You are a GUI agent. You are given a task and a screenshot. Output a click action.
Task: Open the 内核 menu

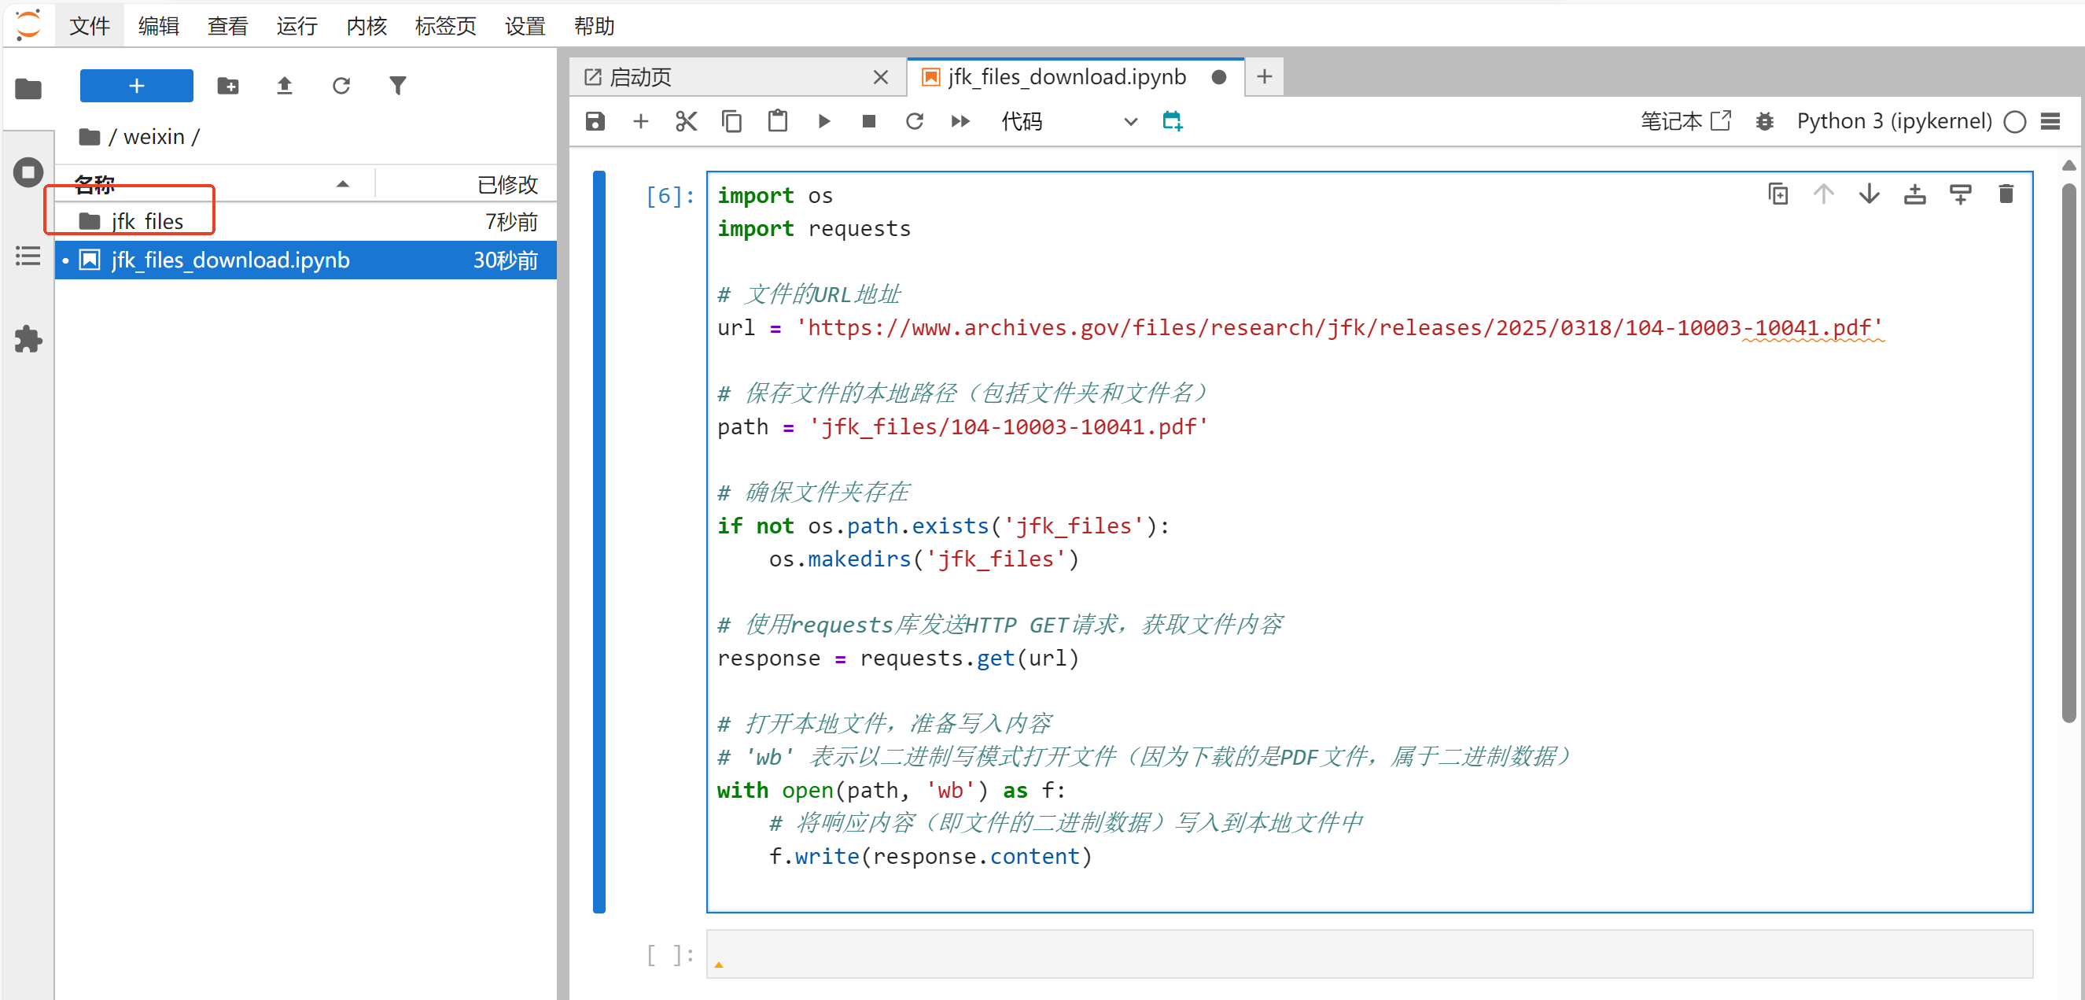point(366,26)
